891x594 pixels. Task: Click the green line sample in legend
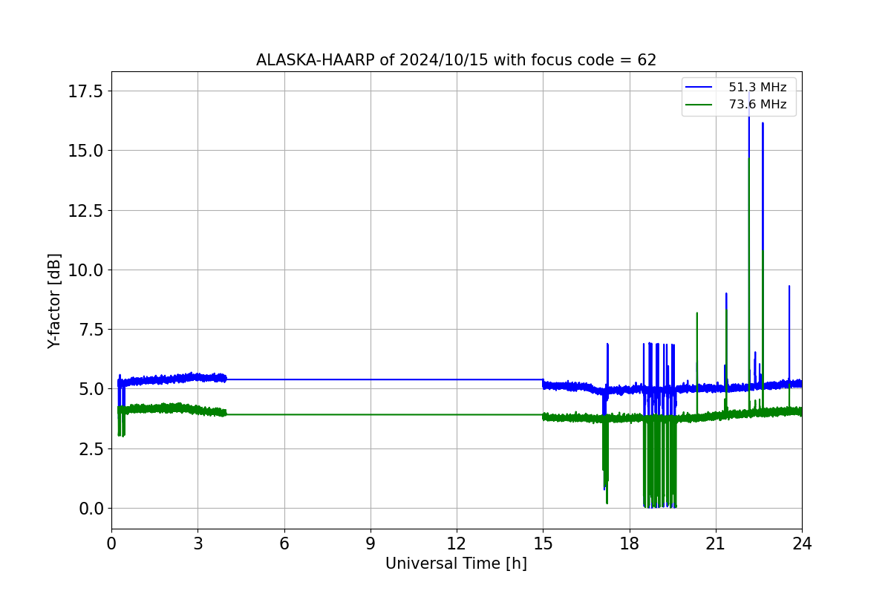[x=700, y=105]
